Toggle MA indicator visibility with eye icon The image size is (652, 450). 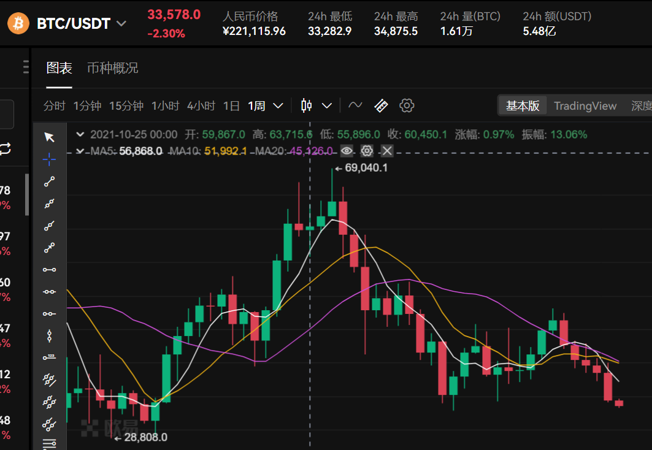(x=347, y=151)
